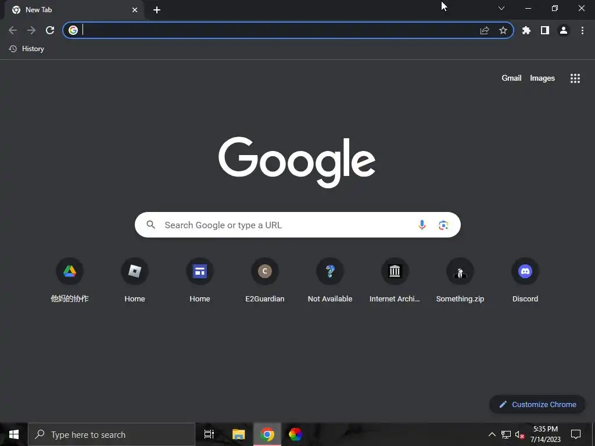This screenshot has width=595, height=446.
Task: Open the Google Drive shortcut 他妈的协作
Action: 70,280
